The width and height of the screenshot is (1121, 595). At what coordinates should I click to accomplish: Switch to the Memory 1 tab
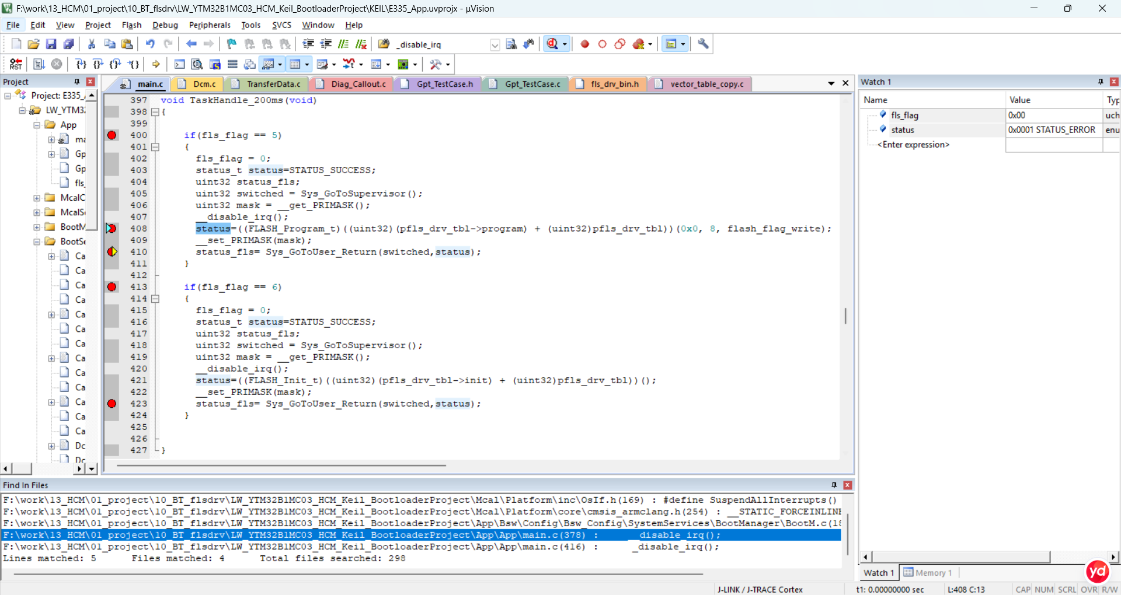[928, 573]
